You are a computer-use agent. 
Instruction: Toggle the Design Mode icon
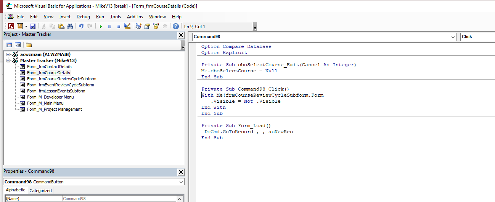click(127, 26)
